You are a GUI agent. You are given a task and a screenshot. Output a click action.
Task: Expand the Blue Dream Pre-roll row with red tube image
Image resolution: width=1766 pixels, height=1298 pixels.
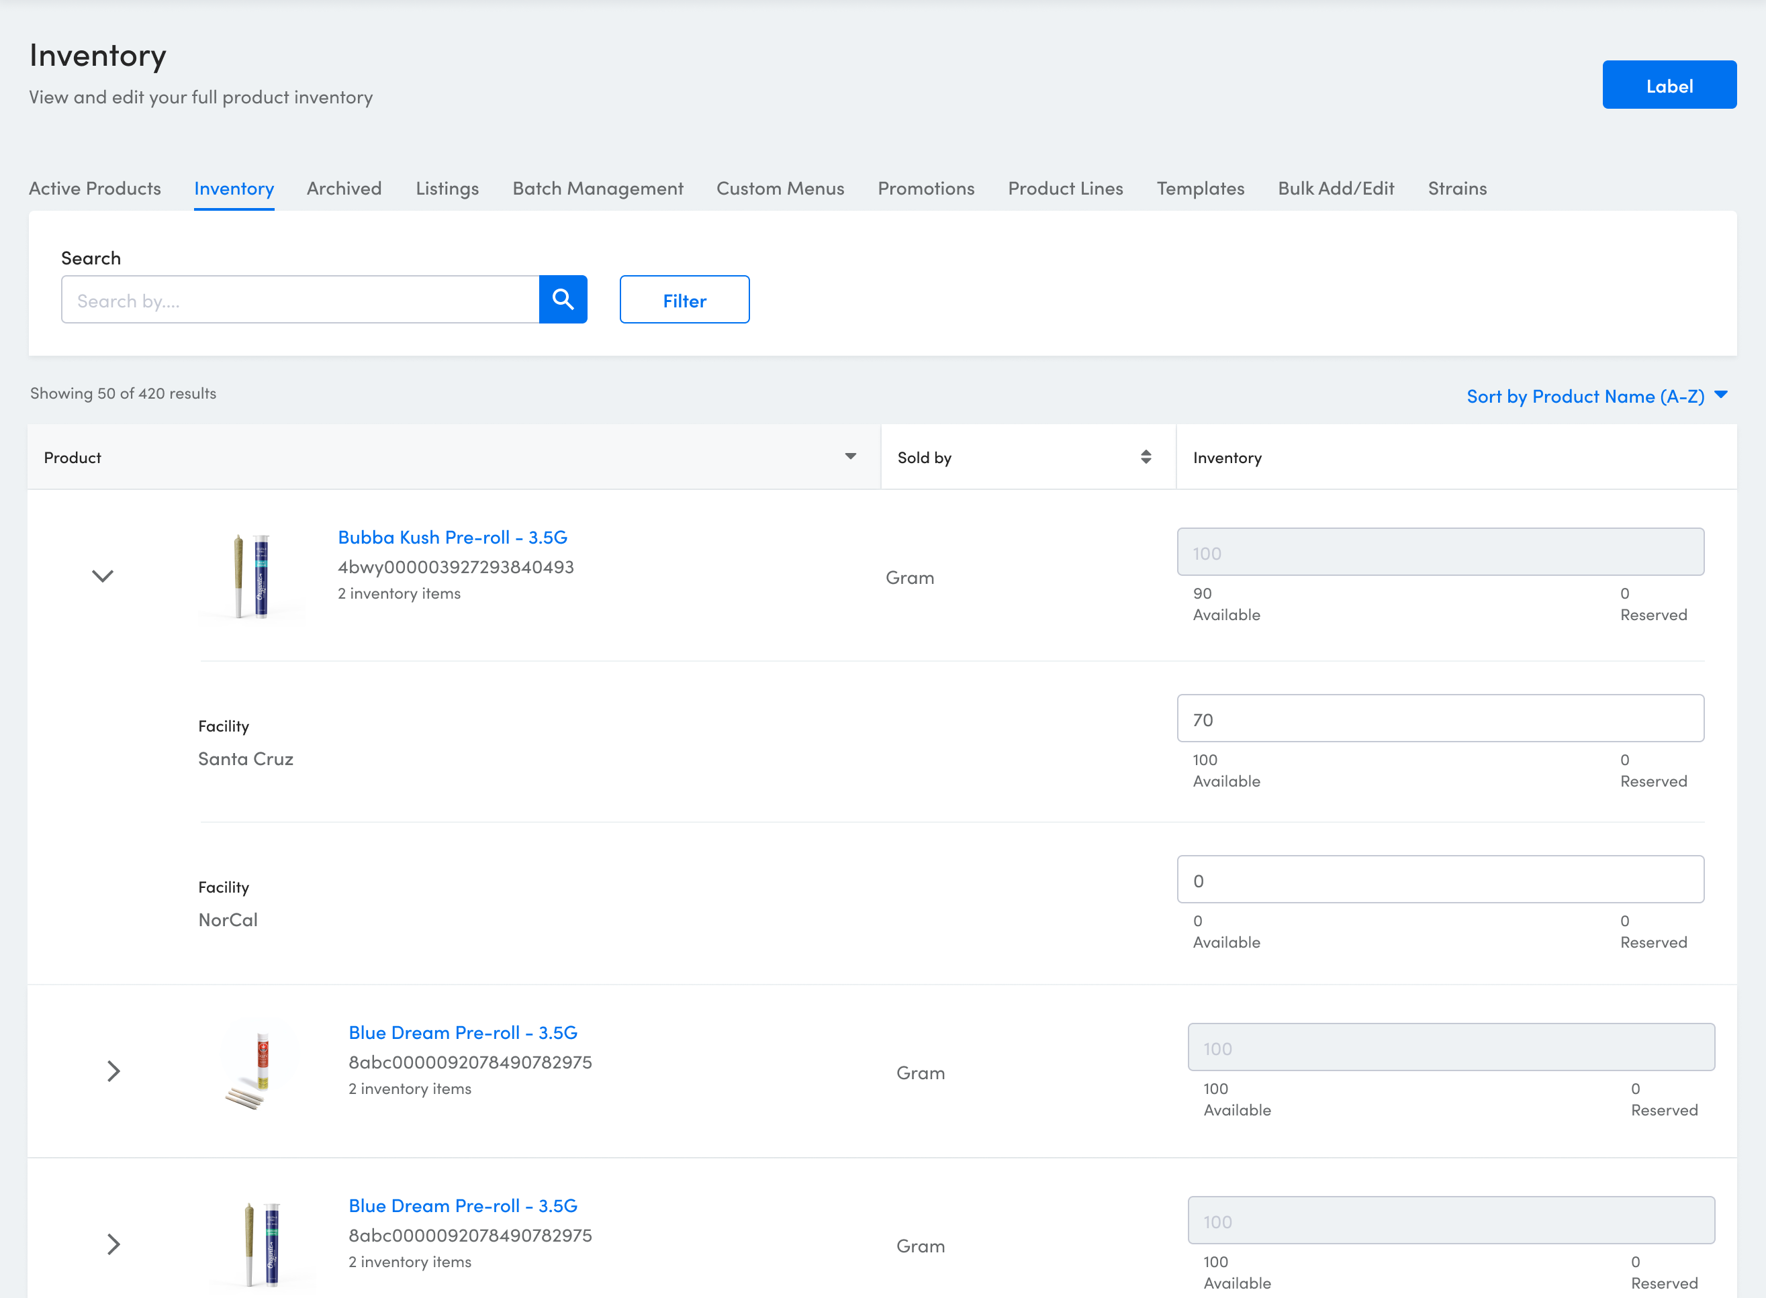point(114,1071)
